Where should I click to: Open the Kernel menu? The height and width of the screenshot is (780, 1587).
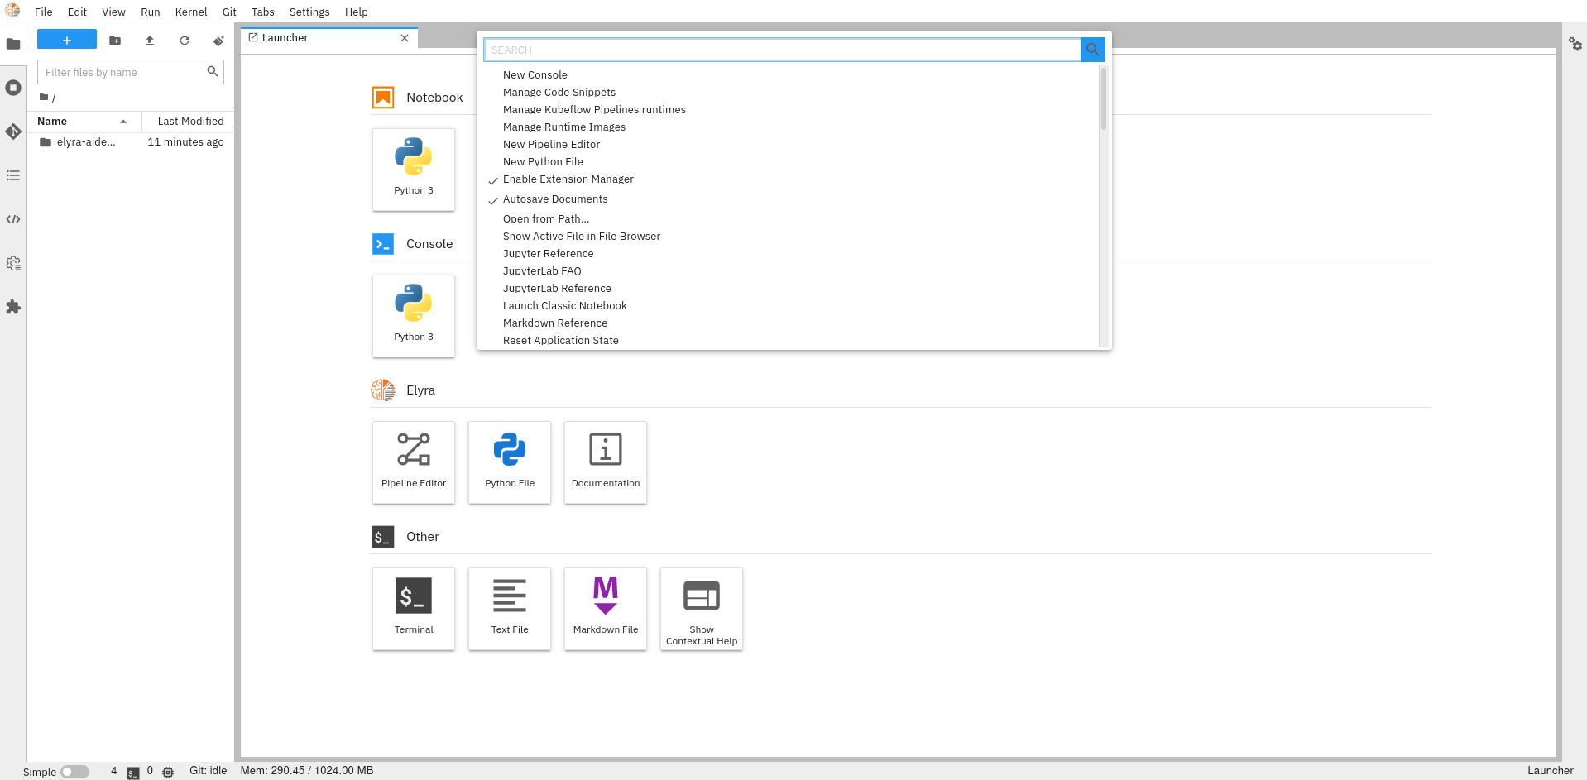(191, 12)
